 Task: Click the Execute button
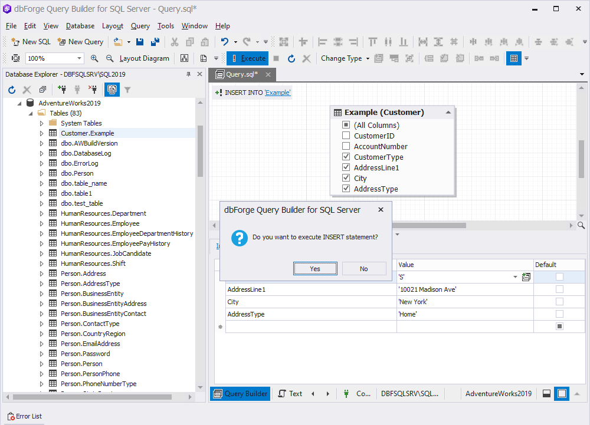[248, 58]
